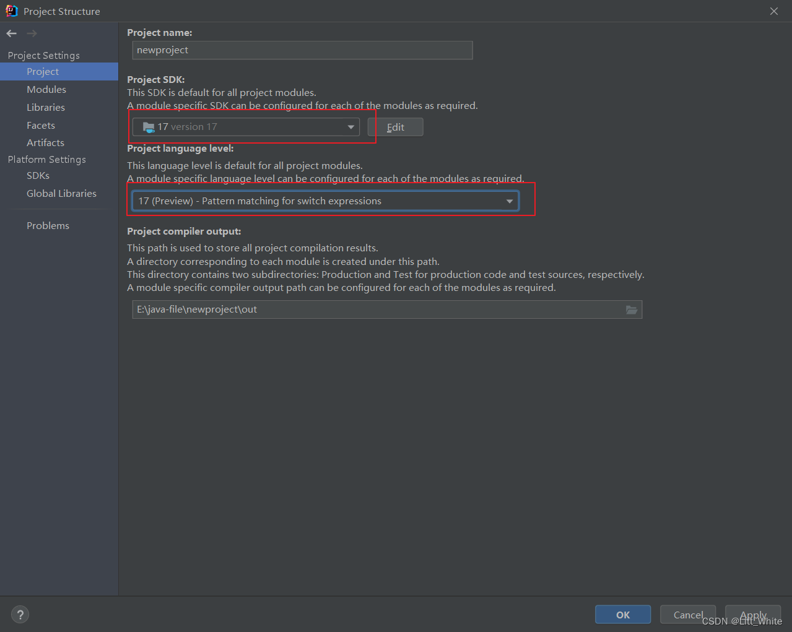This screenshot has height=632, width=792.
Task: Open the Project language level dropdown
Action: tap(325, 201)
